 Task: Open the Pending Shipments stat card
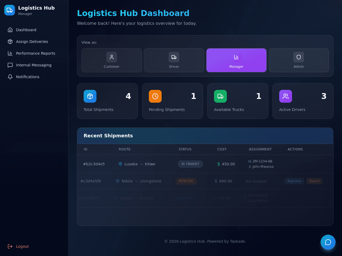[x=173, y=101]
